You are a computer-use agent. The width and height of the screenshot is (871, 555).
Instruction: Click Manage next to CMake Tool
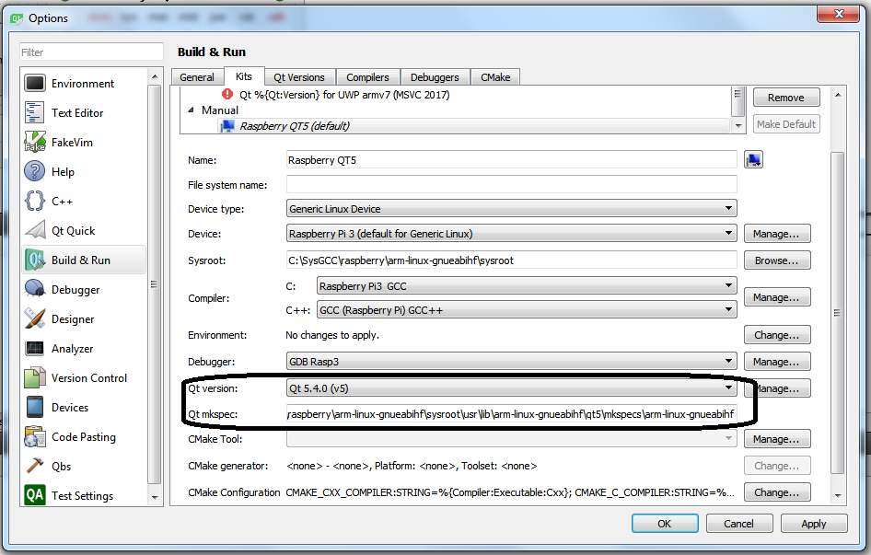[x=776, y=439]
